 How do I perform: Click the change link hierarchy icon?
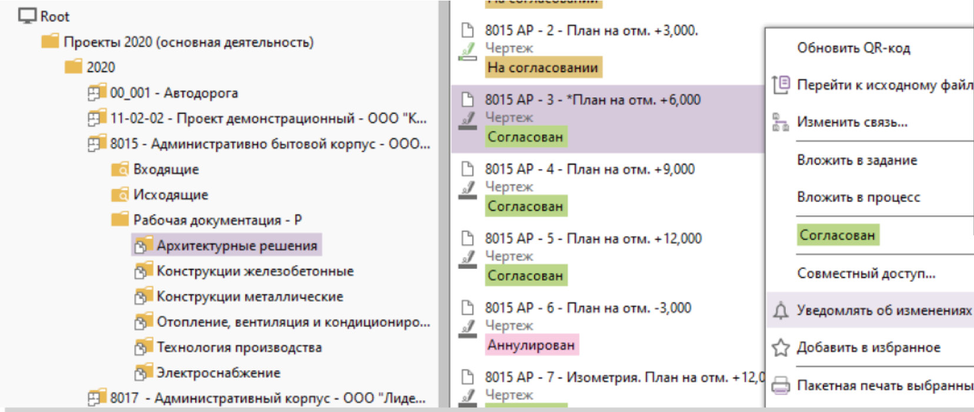coord(780,123)
